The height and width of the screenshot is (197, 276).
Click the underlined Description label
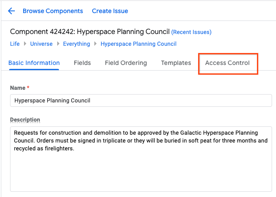[25, 120]
